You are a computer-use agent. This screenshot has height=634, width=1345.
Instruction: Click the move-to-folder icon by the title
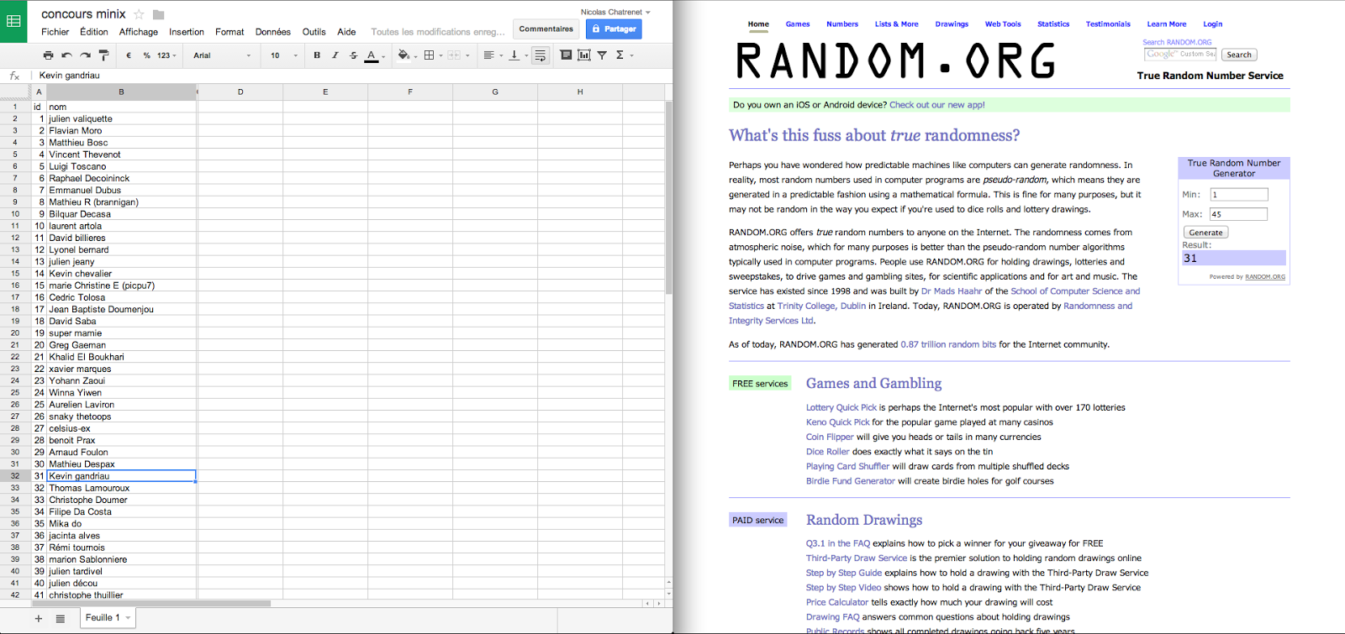pos(158,14)
